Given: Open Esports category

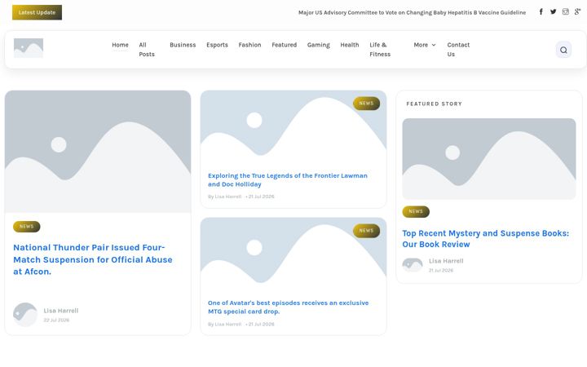Looking at the screenshot, I should (x=217, y=45).
